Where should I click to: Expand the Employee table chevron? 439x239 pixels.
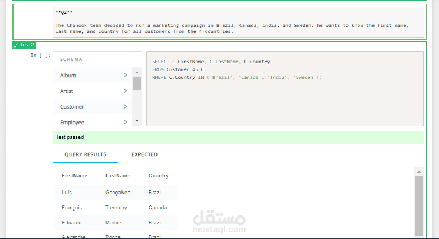[125, 122]
